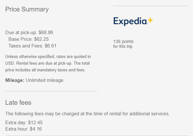This screenshot has width=193, height=136.
Task: Click the Extra day $12.45 line
Action: (x=24, y=123)
